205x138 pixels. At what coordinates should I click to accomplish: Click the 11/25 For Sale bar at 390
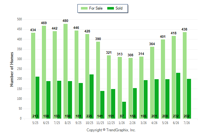point(98,80)
